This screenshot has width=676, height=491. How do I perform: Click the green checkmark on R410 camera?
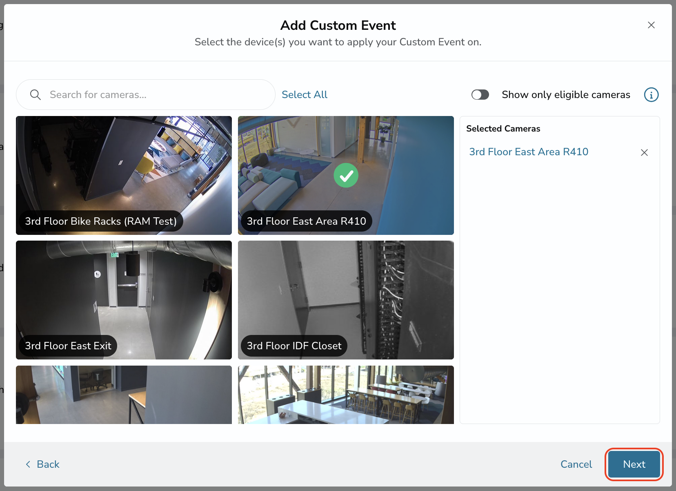tap(346, 175)
